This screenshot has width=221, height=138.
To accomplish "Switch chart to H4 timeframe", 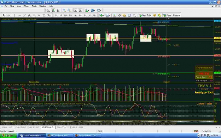I will point(80,15).
